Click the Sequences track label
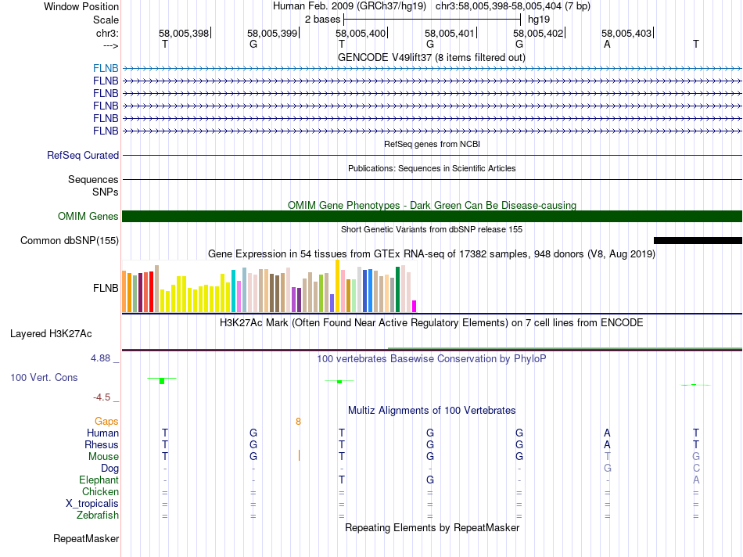The width and height of the screenshot is (743, 557). (93, 179)
